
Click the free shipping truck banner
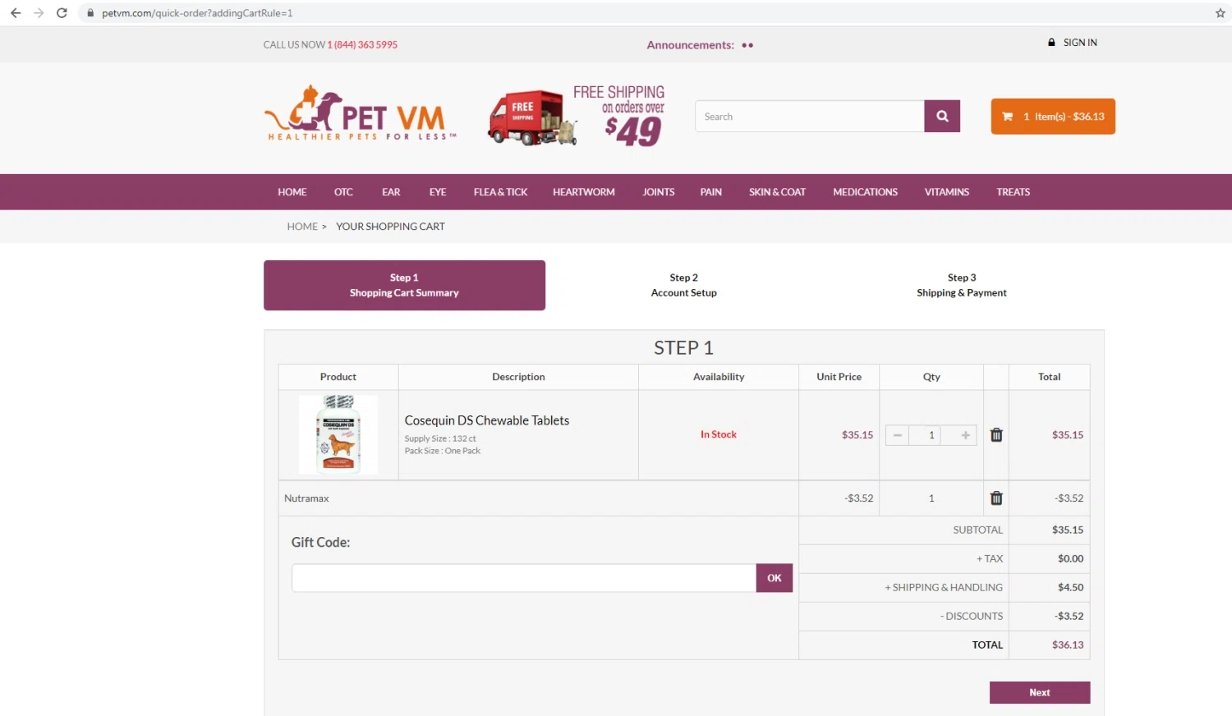coord(577,116)
